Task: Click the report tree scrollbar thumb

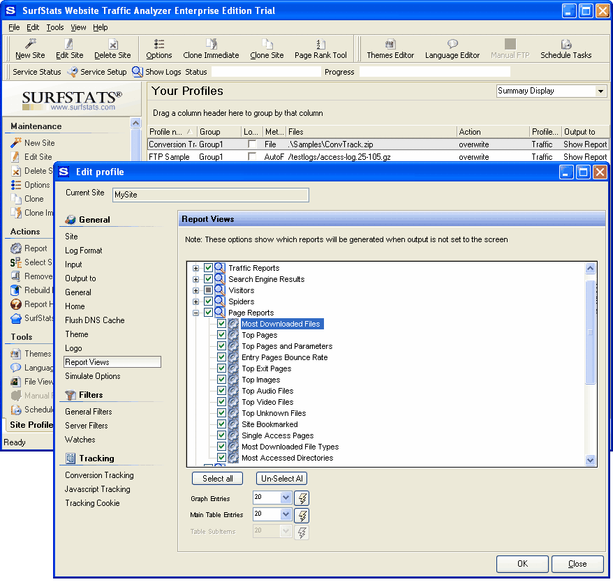Action: 591,332
